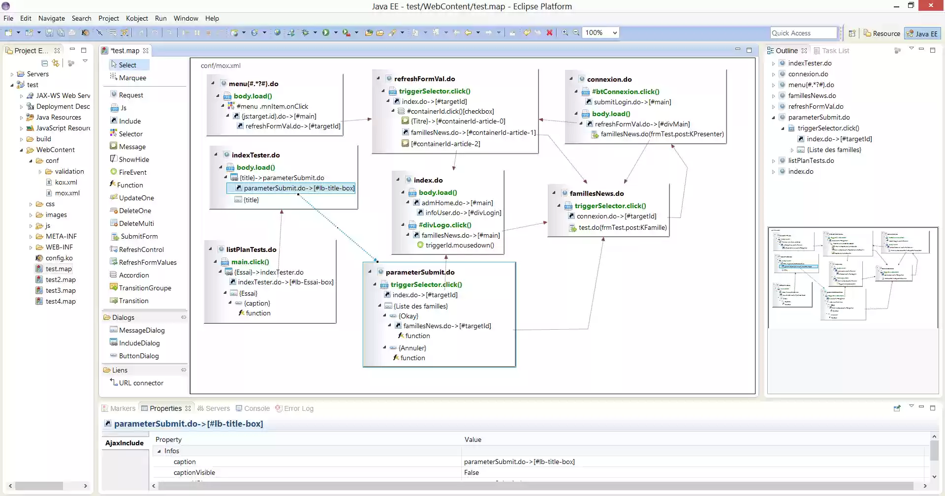This screenshot has height=496, width=945.
Task: Click the Zoom In magnifier in the toolbar
Action: (565, 32)
